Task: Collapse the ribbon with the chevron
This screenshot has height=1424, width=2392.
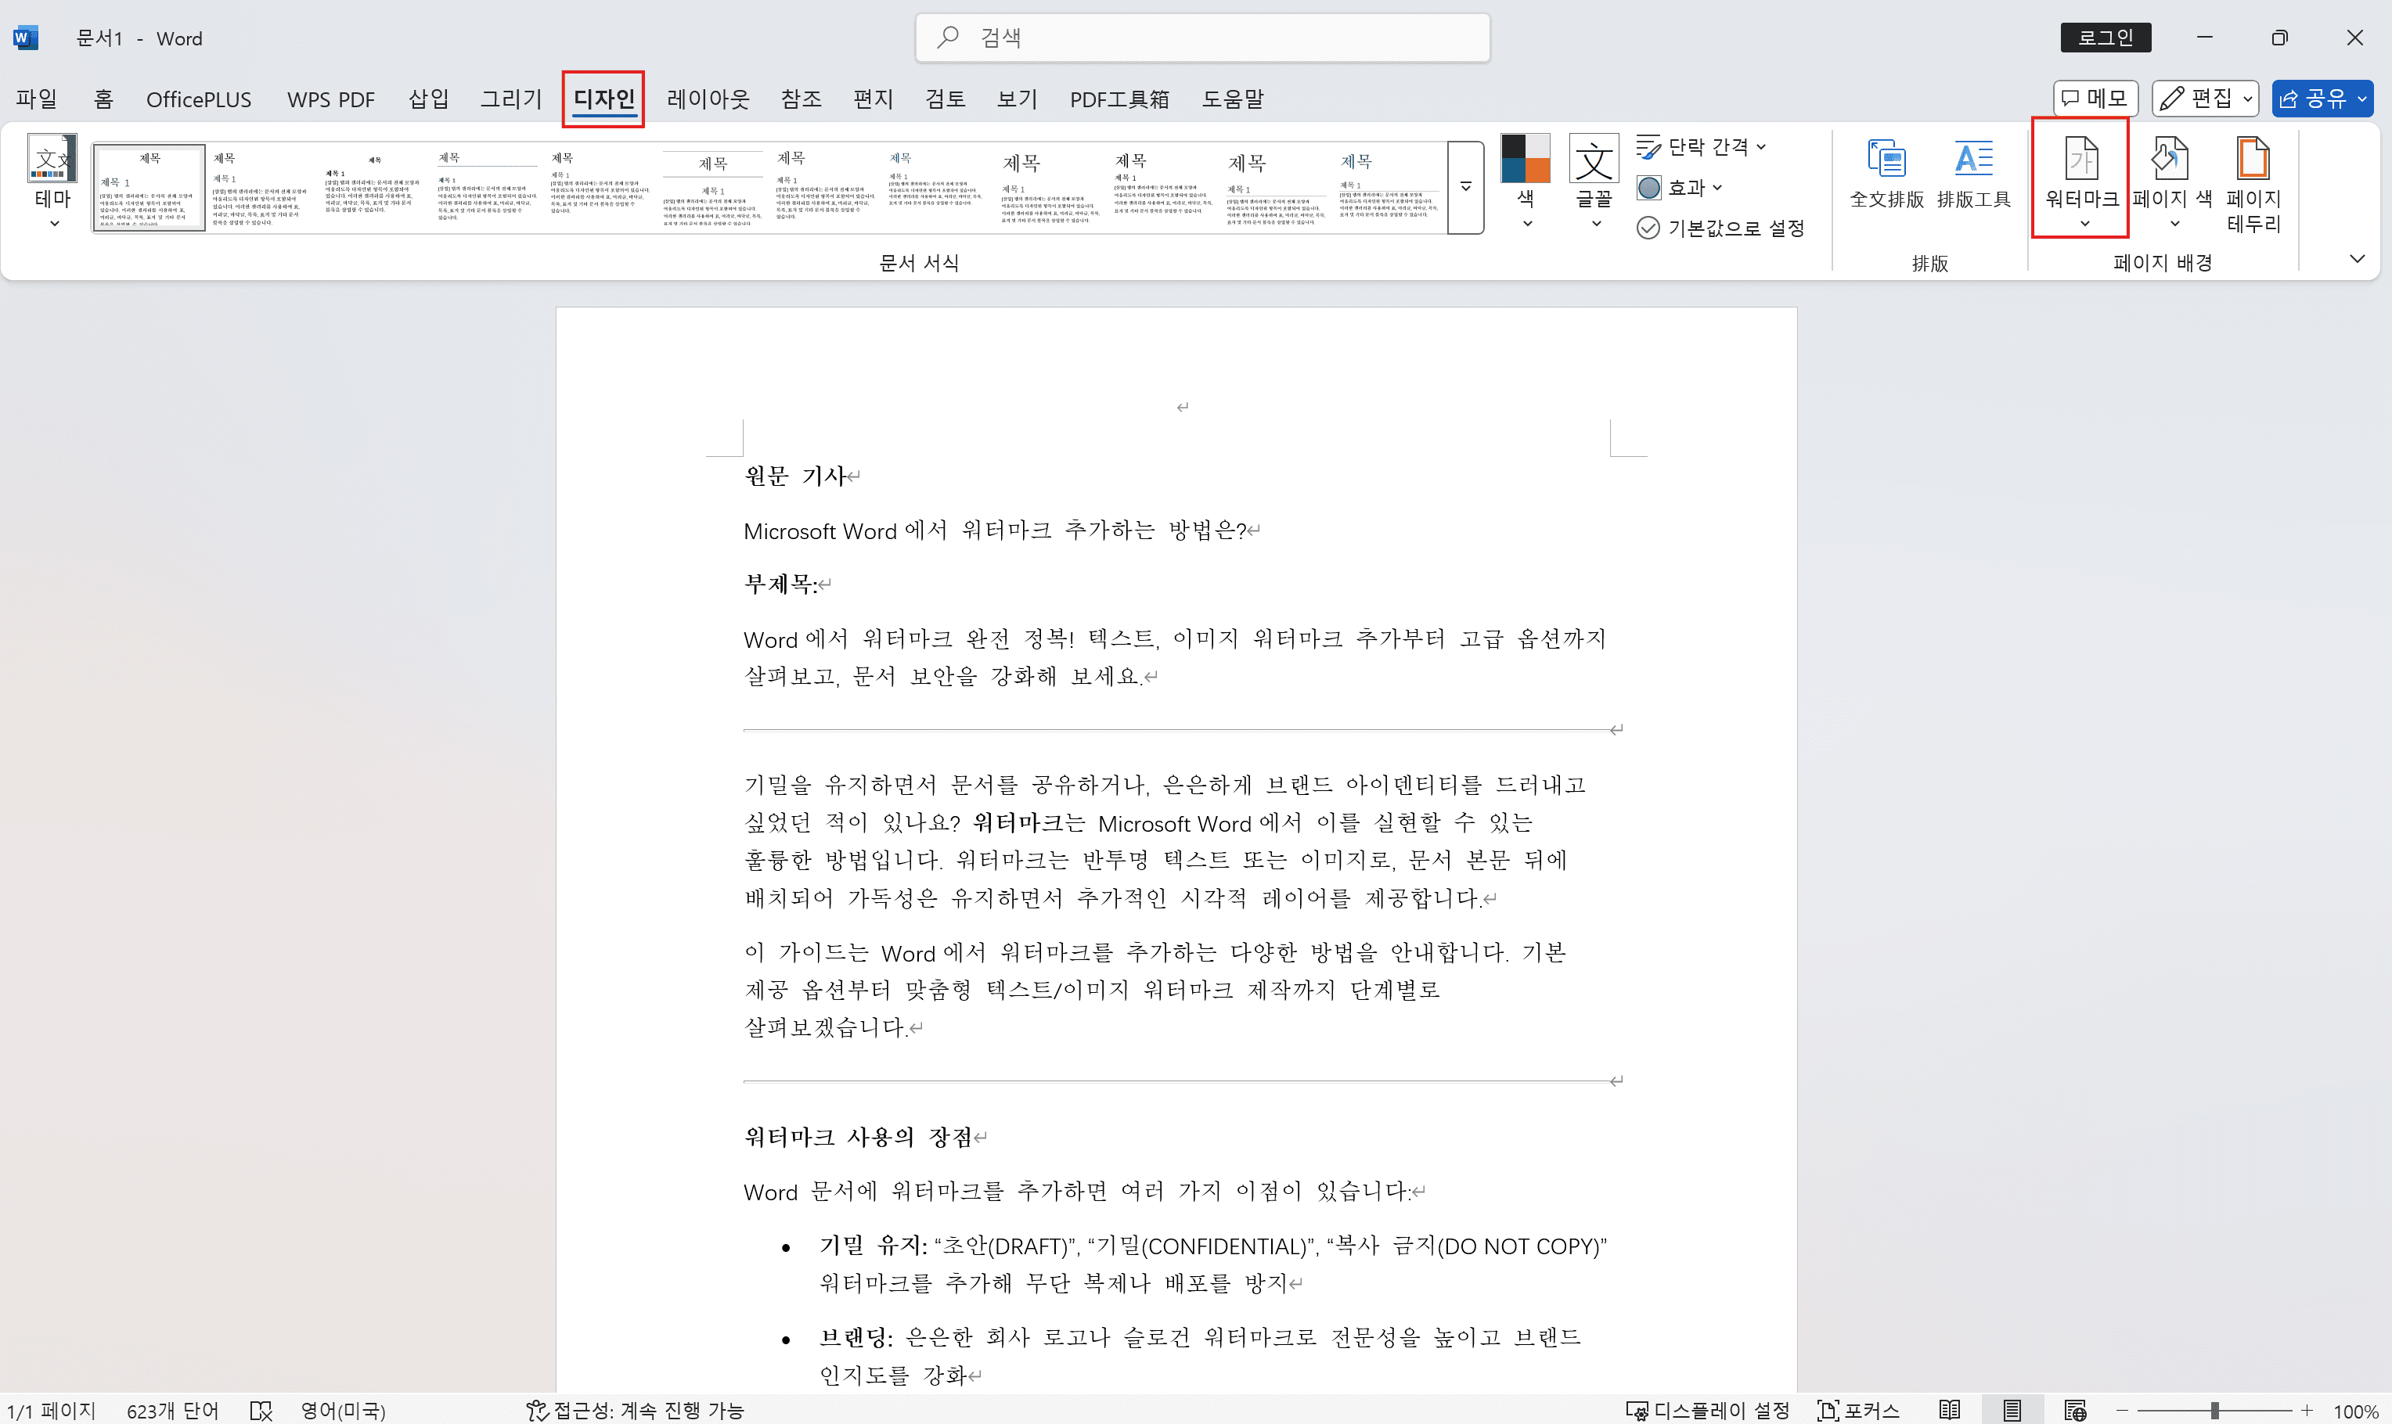Action: point(2357,258)
